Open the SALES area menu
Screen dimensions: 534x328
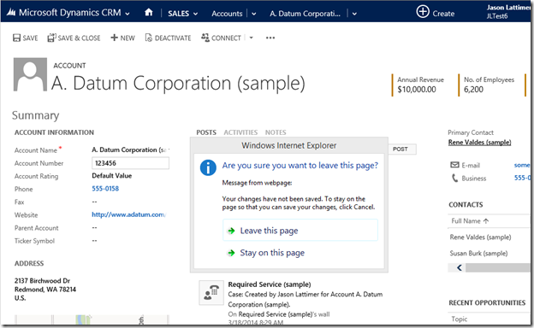182,14
